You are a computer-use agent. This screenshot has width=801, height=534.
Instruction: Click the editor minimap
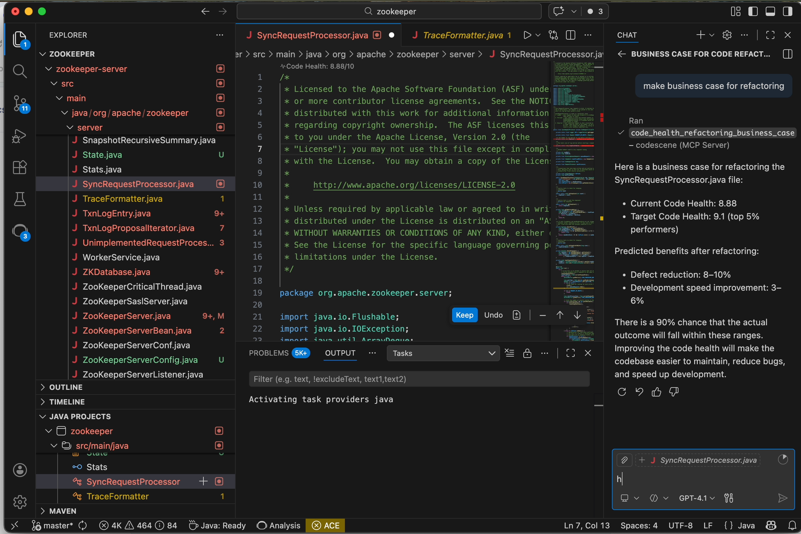(x=573, y=201)
